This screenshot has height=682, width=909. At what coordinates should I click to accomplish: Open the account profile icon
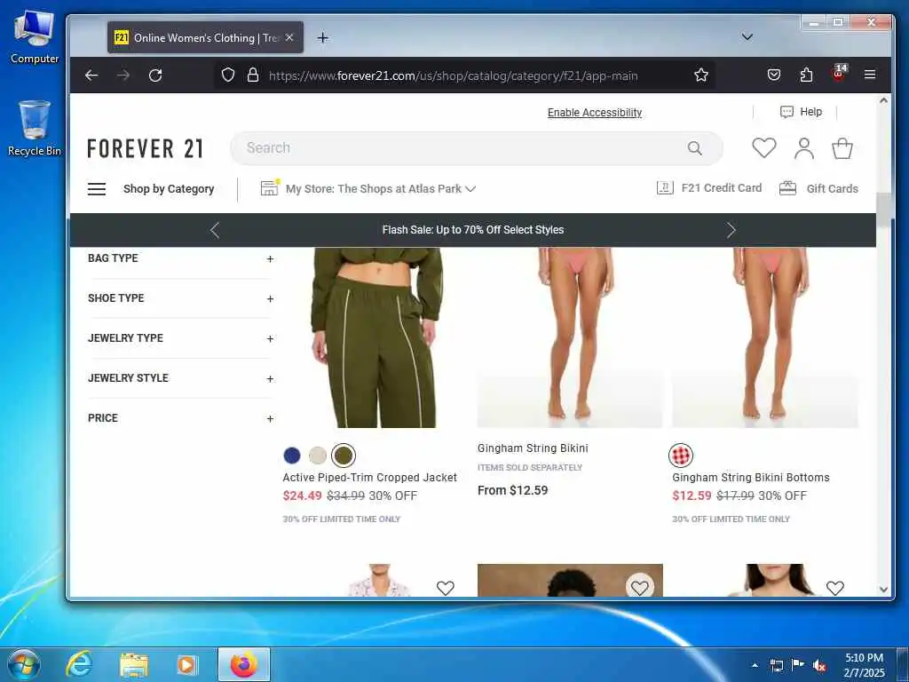pos(804,148)
